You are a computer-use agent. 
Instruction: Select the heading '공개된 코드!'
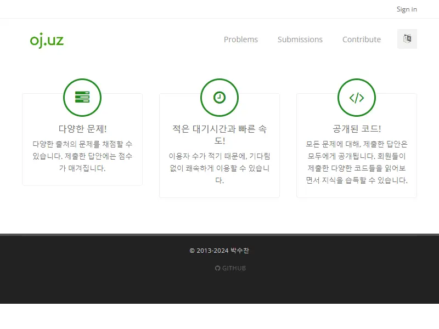(357, 129)
